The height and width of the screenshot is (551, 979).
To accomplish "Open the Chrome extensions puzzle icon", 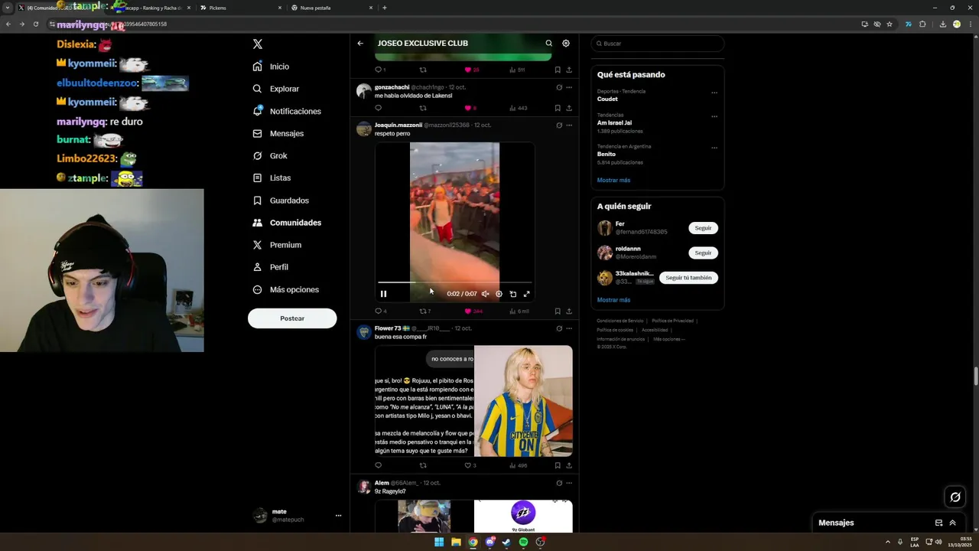I will pos(922,24).
